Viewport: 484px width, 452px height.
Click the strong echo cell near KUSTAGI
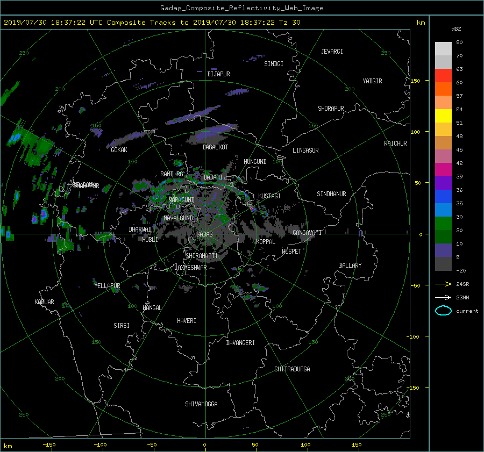(253, 208)
